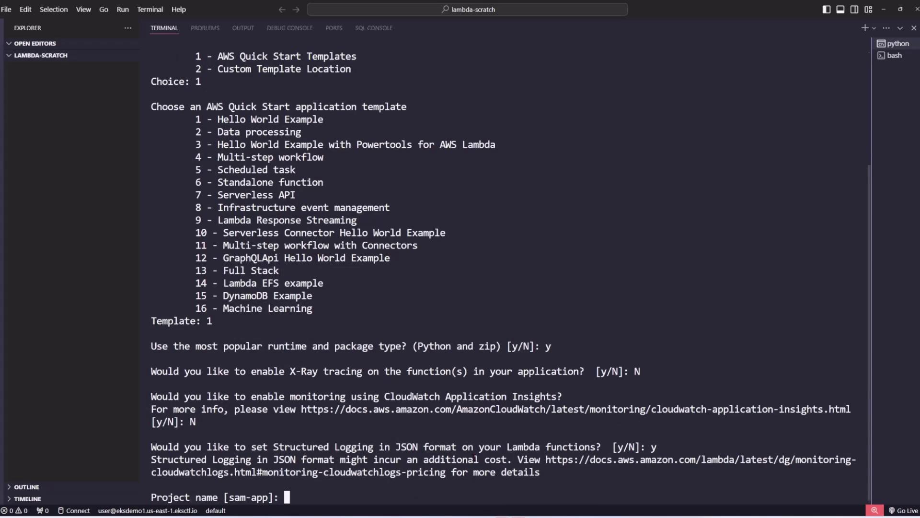Toggle the primary side bar layout icon

[x=826, y=9]
